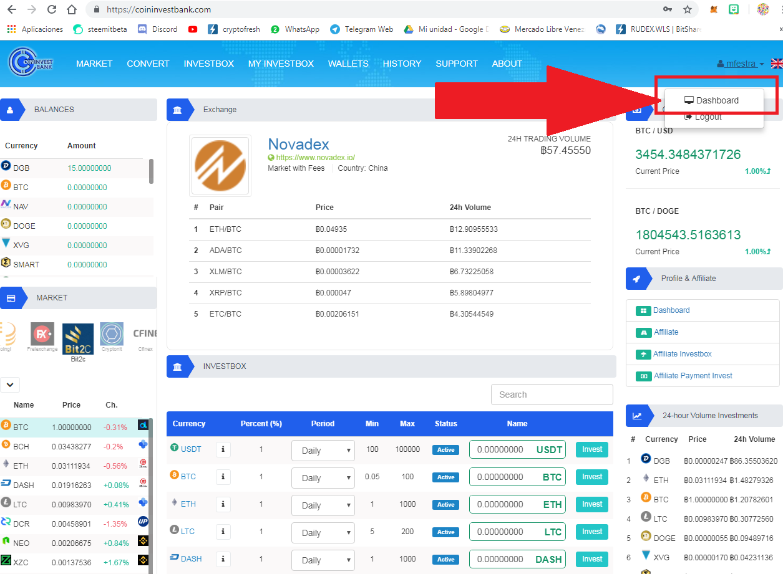Click the 24-hour Volume chart icon
Viewport: 783px width, 574px height.
coord(637,416)
